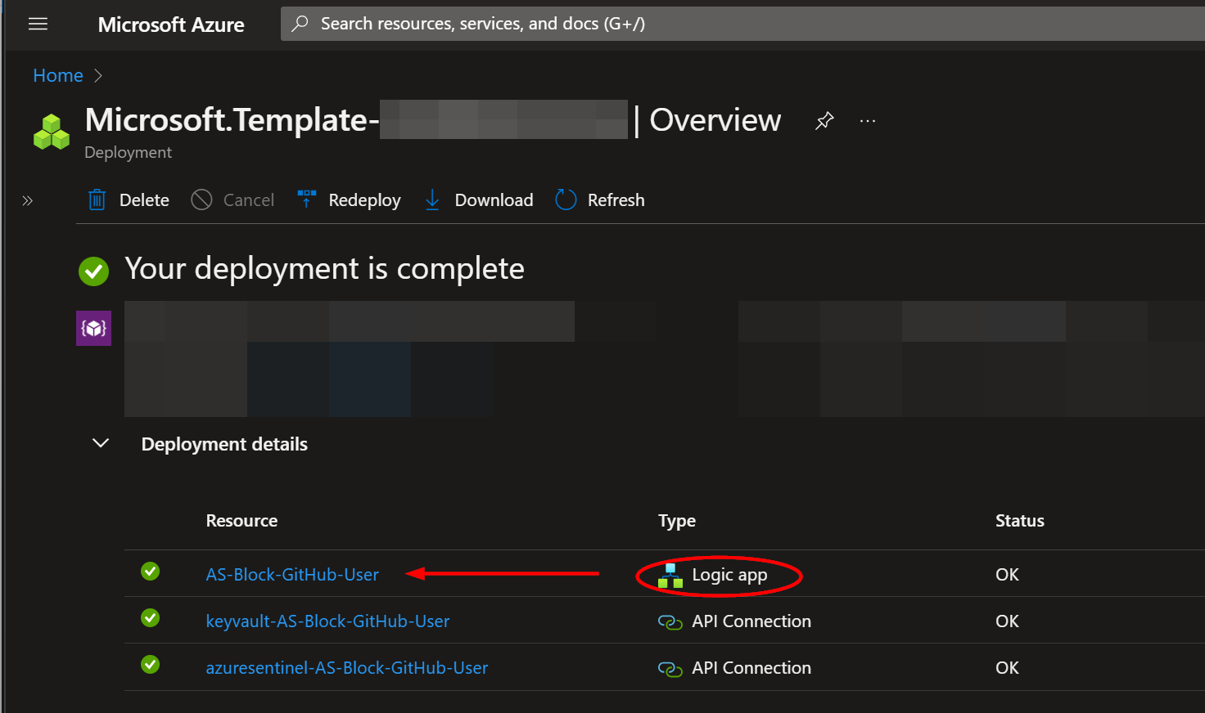This screenshot has height=713, width=1205.
Task: Click the 'Logic app' type text
Action: (729, 575)
